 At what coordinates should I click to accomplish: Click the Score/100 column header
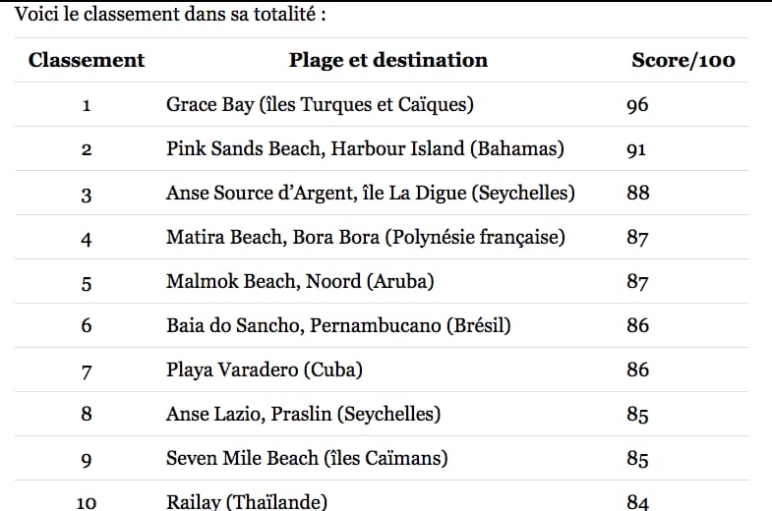point(683,60)
